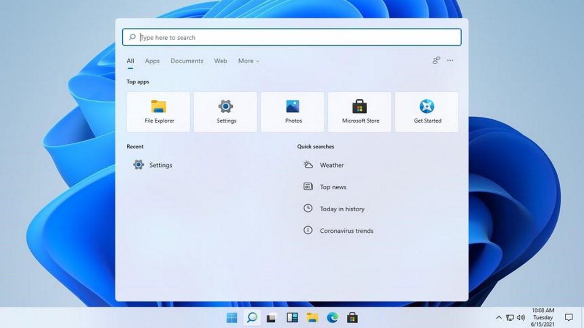Switch to the Web search tab

click(x=221, y=61)
